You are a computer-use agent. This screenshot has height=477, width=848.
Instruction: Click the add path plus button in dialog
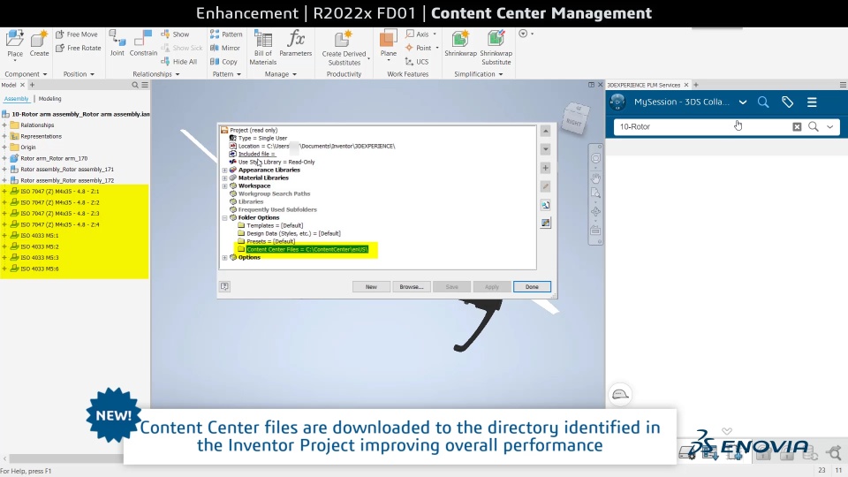[x=546, y=168]
